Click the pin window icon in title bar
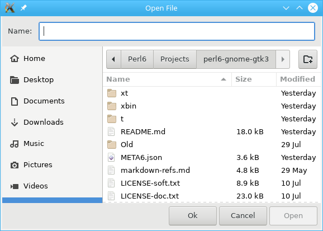 pyautogui.click(x=23, y=8)
